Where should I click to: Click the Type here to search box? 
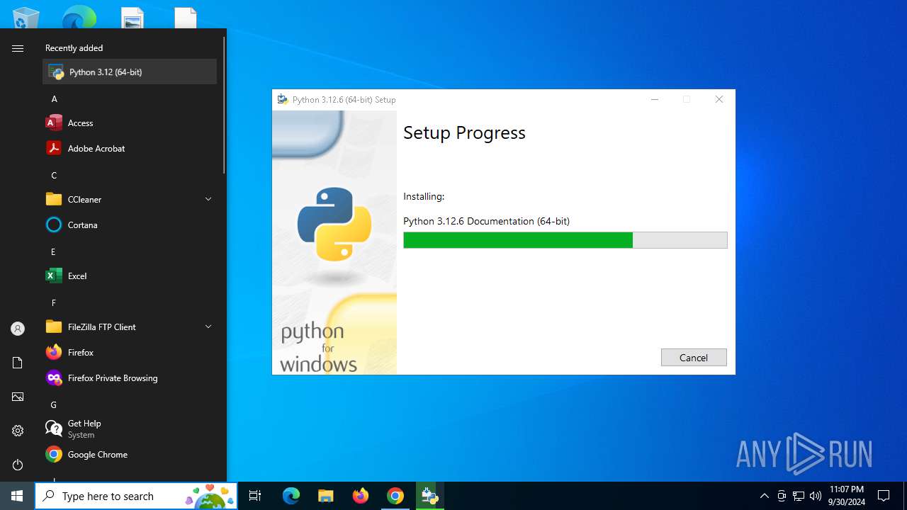point(136,496)
